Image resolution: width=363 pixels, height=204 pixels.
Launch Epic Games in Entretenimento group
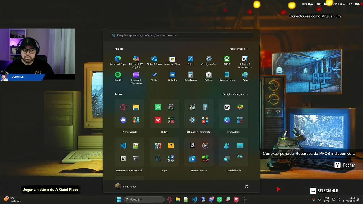point(193,146)
